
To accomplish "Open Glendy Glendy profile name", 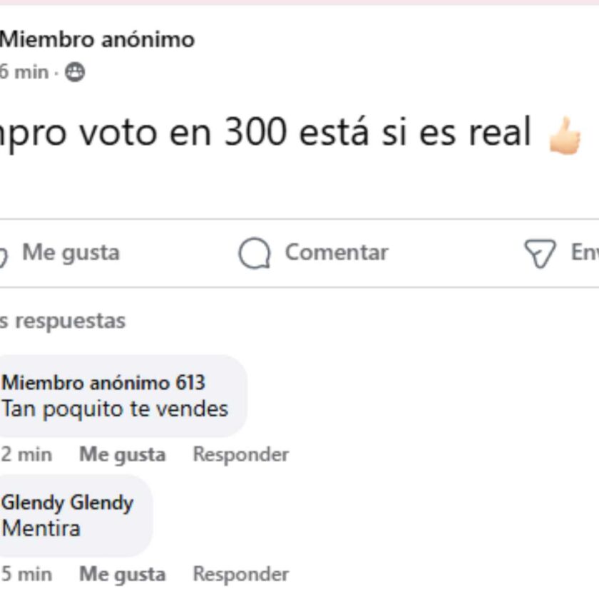I will click(68, 502).
